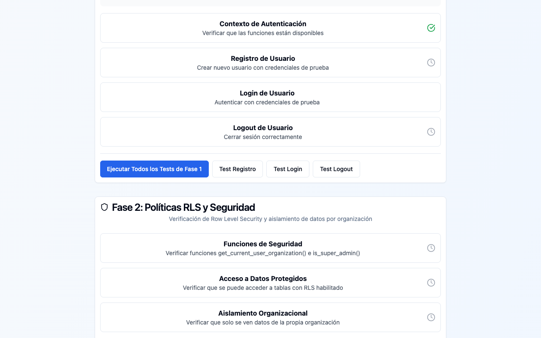541x338 pixels.
Task: Click the Fase 2: Políticas RLS y Seguridad heading
Action: (183, 207)
